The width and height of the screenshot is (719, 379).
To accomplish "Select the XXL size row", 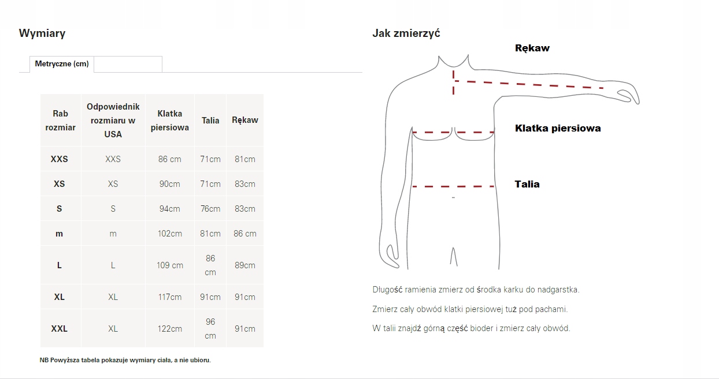I will pos(60,328).
